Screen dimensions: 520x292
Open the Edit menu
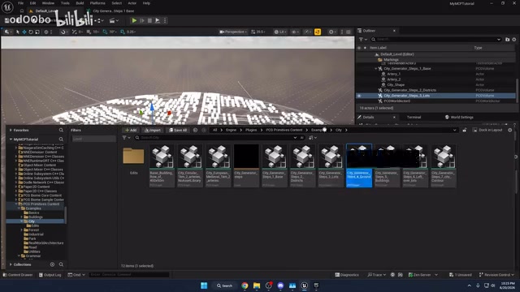pyautogui.click(x=32, y=3)
